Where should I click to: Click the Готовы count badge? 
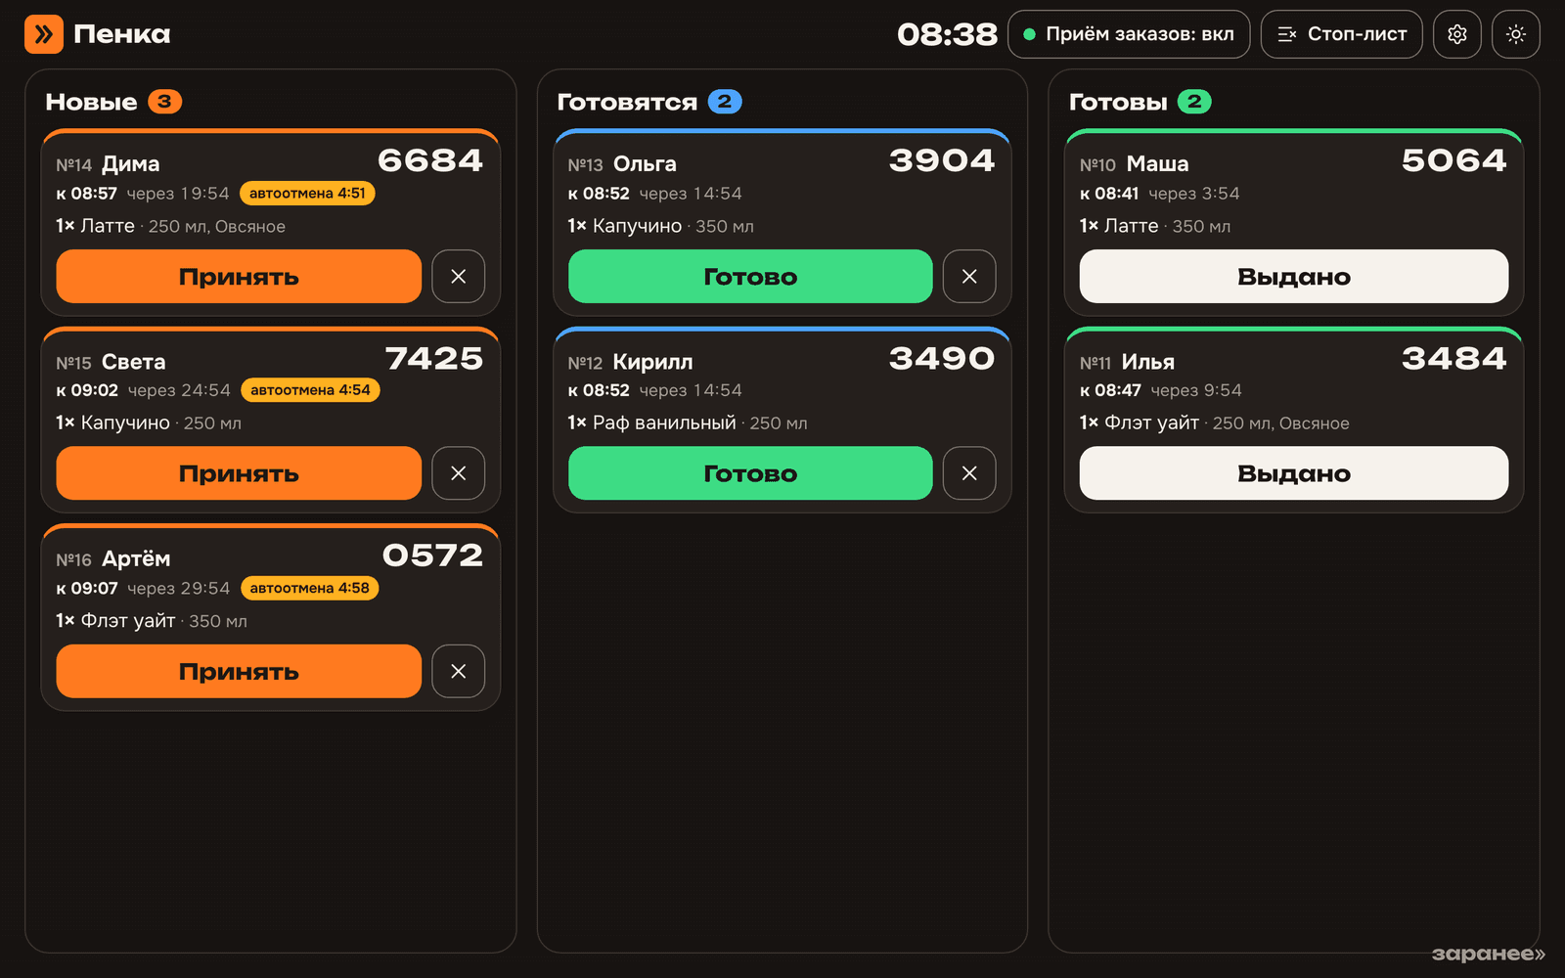pyautogui.click(x=1194, y=102)
